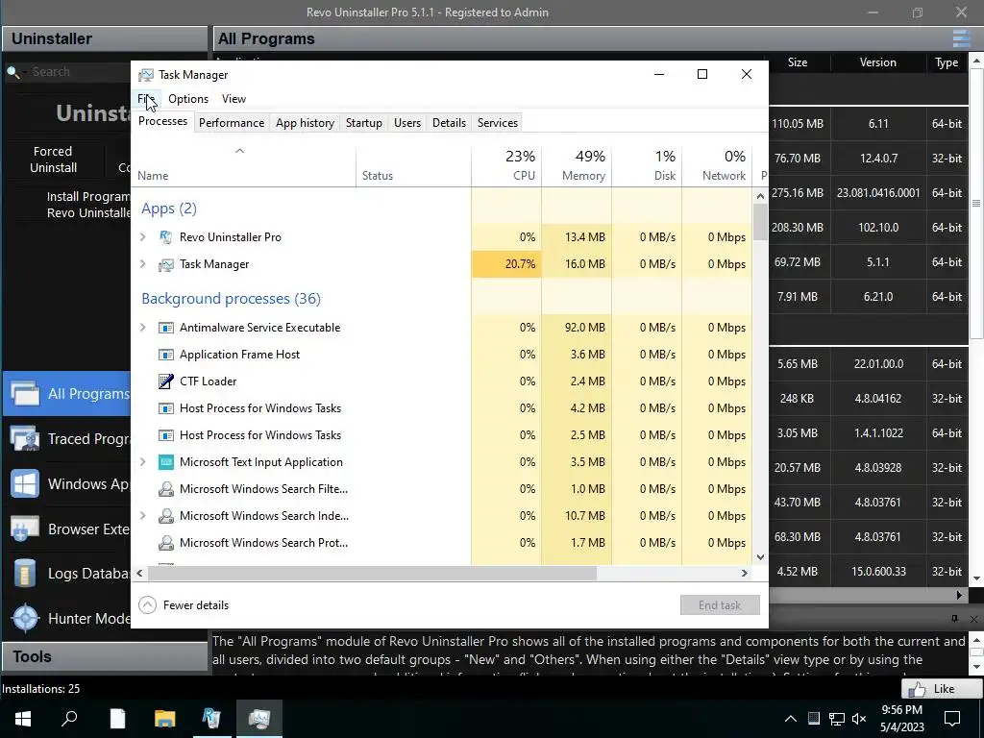Open Logs Database icon in Revo sidebar

25,574
